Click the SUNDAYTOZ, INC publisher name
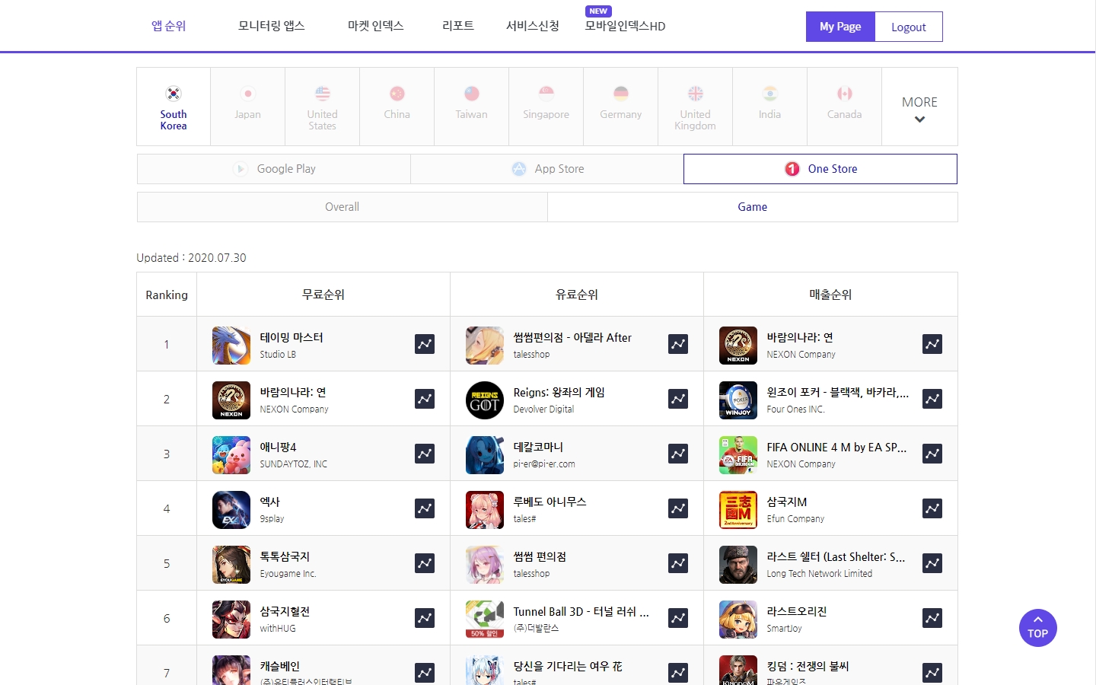 pos(293,464)
